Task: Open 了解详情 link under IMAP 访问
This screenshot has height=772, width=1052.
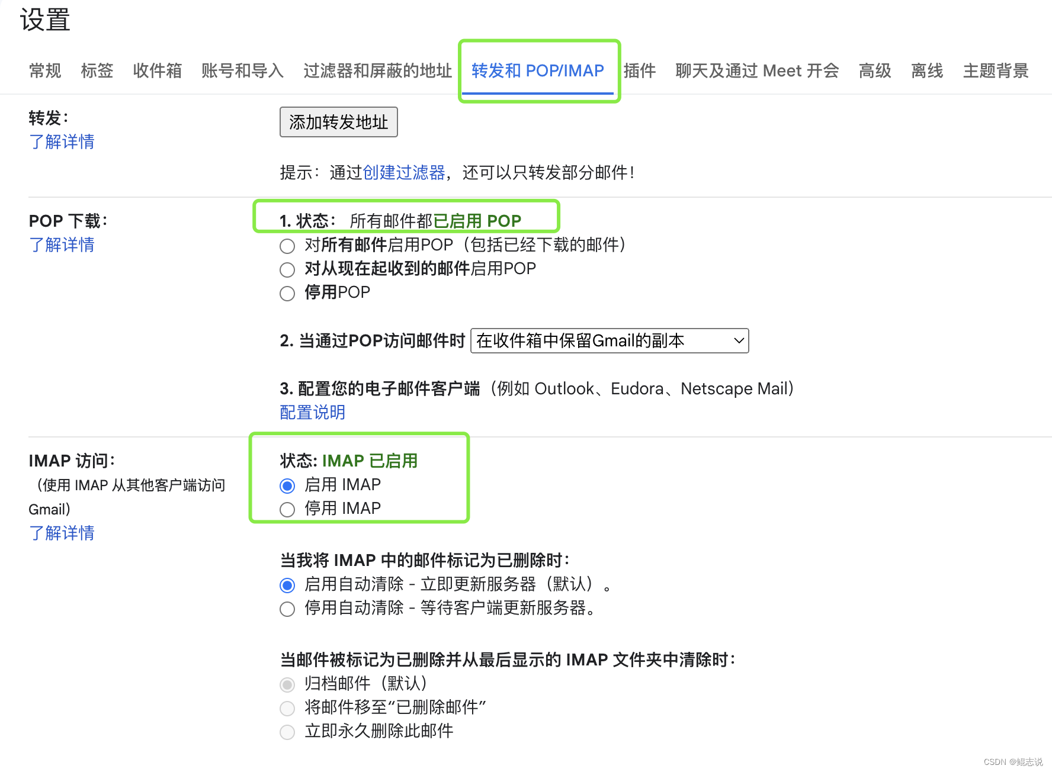Action: pyautogui.click(x=62, y=533)
